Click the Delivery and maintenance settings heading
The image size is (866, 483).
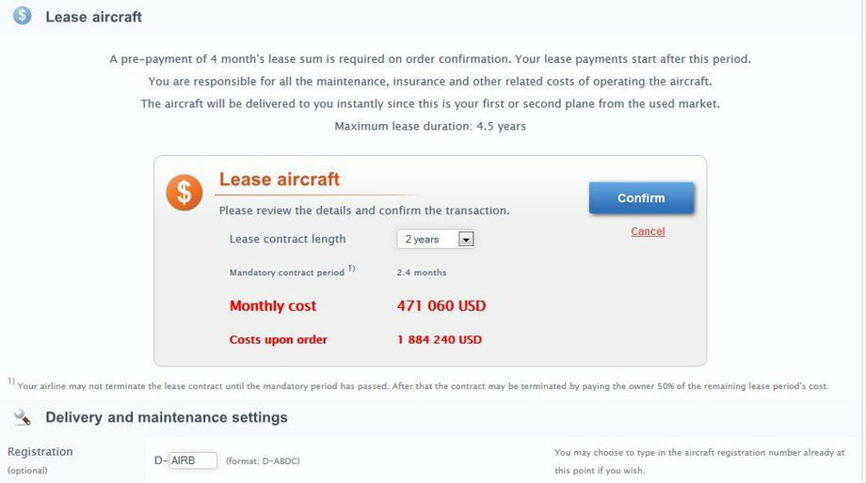[167, 417]
